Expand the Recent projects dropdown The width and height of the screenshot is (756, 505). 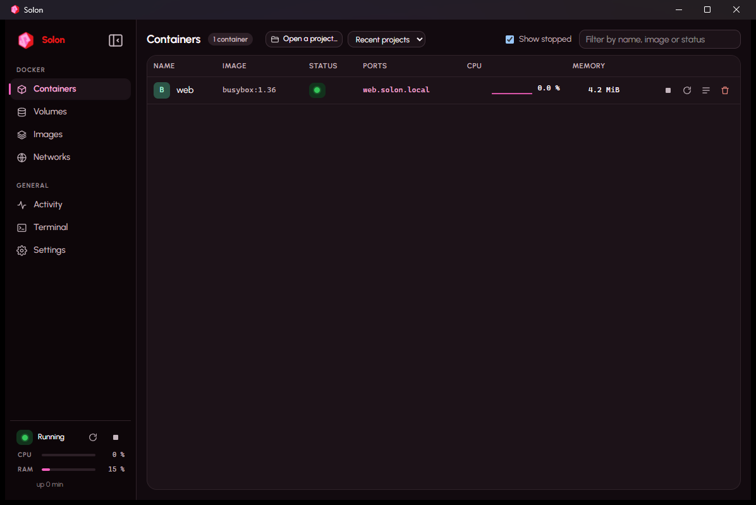(386, 40)
